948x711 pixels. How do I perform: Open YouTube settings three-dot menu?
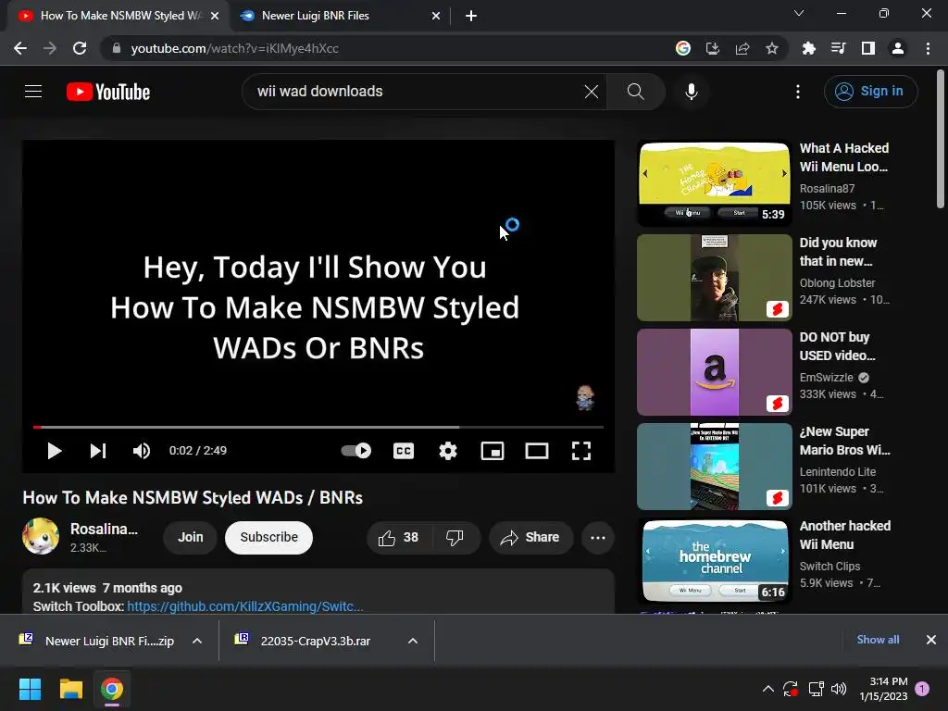pyautogui.click(x=798, y=92)
